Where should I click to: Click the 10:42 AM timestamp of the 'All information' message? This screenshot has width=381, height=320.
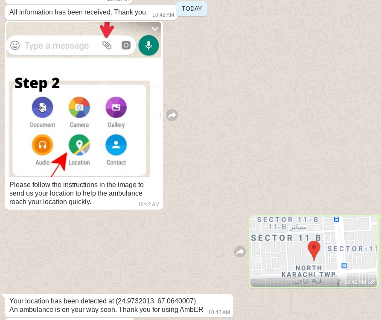163,15
